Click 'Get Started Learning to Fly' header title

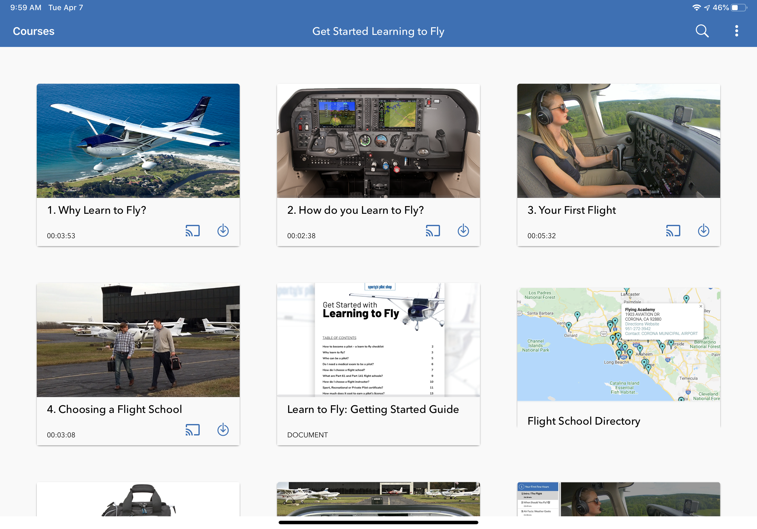point(378,31)
